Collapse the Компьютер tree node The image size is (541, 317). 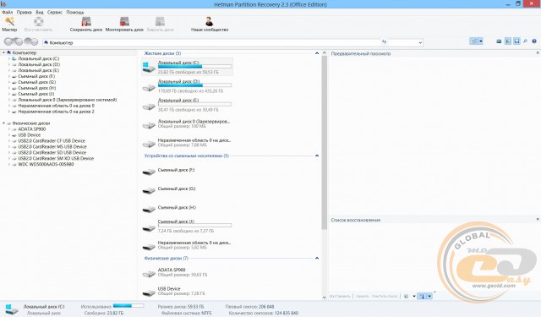pos(3,52)
